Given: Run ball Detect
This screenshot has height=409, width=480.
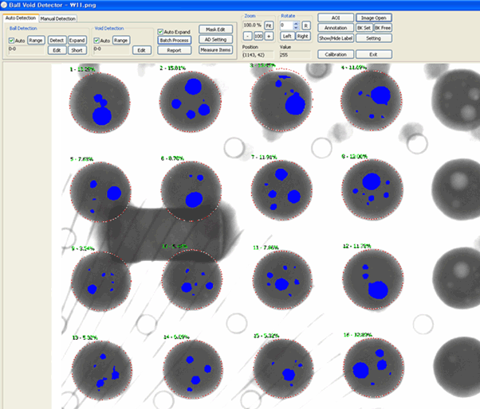Looking at the screenshot, I should tap(57, 40).
